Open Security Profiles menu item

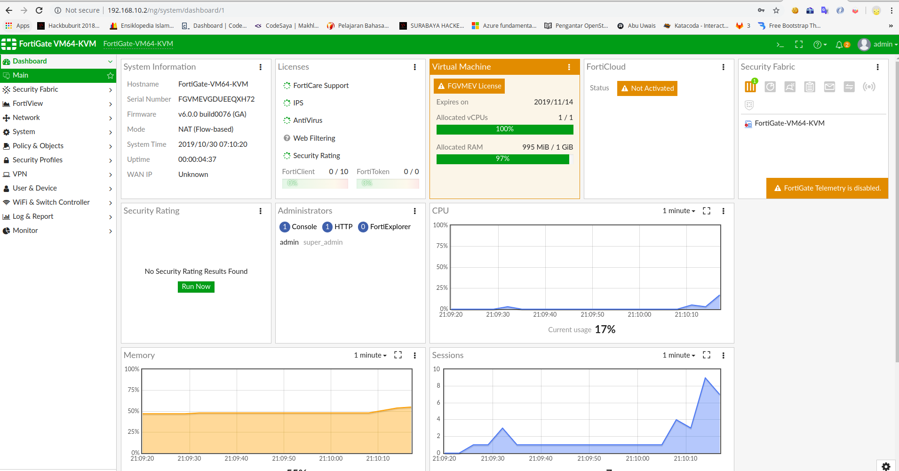click(x=58, y=160)
